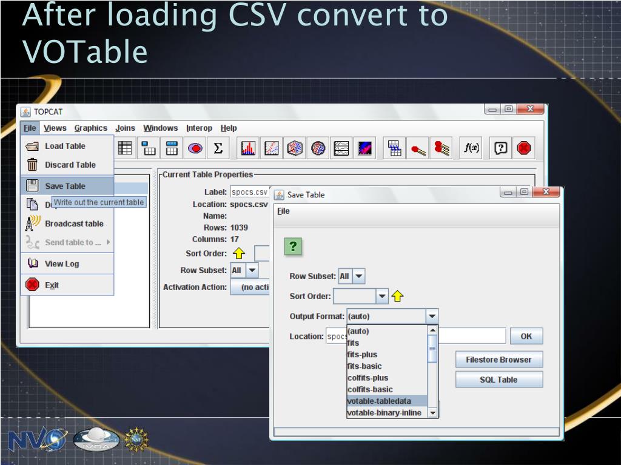Screen dimensions: 621x465
Task: Choose View Log menu entry
Action: pyautogui.click(x=67, y=263)
